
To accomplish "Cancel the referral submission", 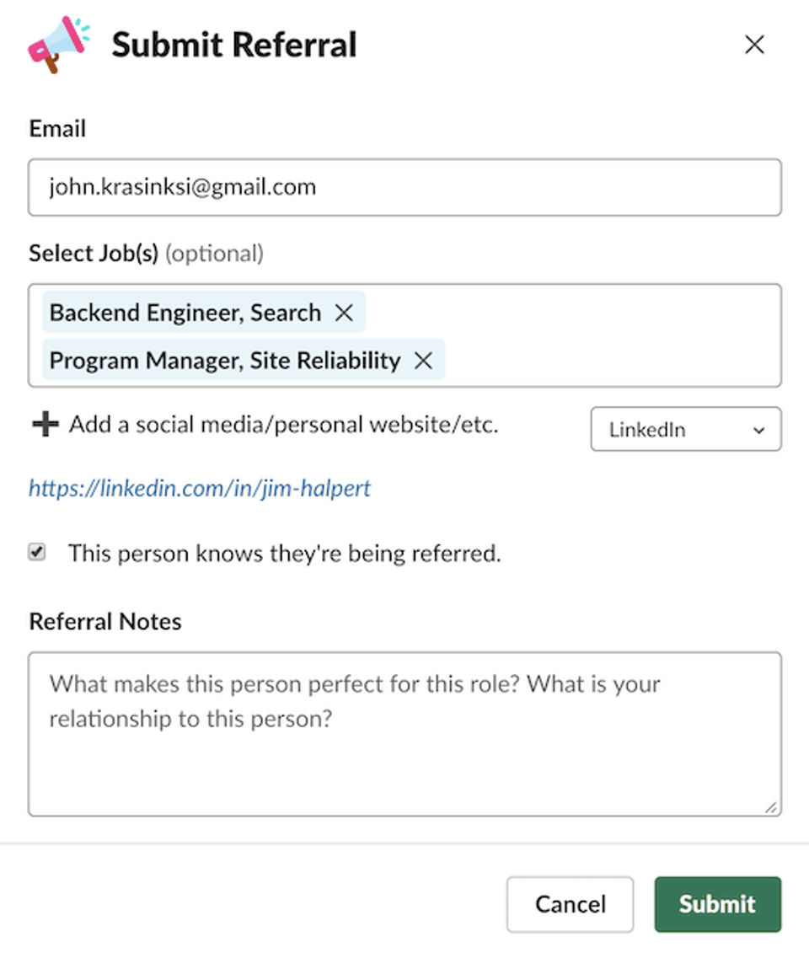I will [571, 904].
